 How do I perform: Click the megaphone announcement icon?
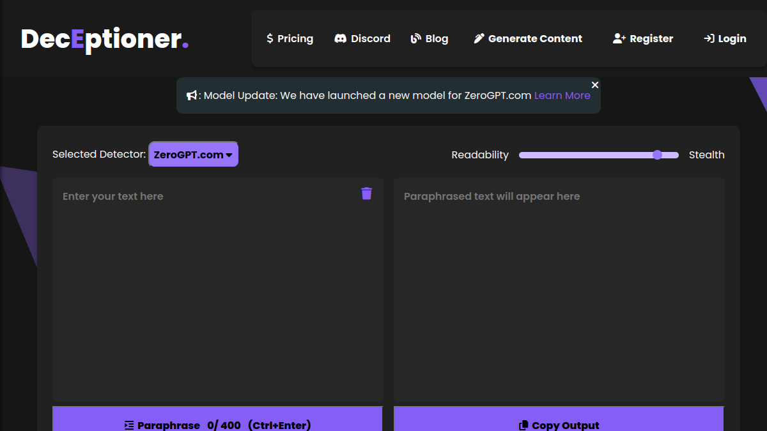coord(192,96)
